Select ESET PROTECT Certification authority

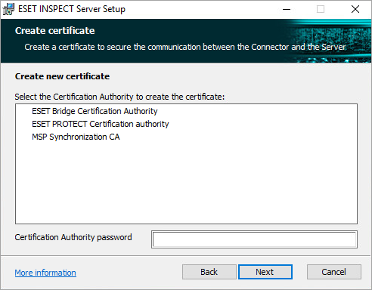pos(101,124)
